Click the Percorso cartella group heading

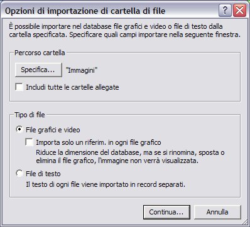click(40, 53)
